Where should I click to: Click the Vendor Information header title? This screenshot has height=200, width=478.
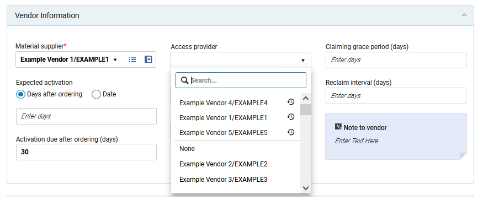(x=47, y=15)
